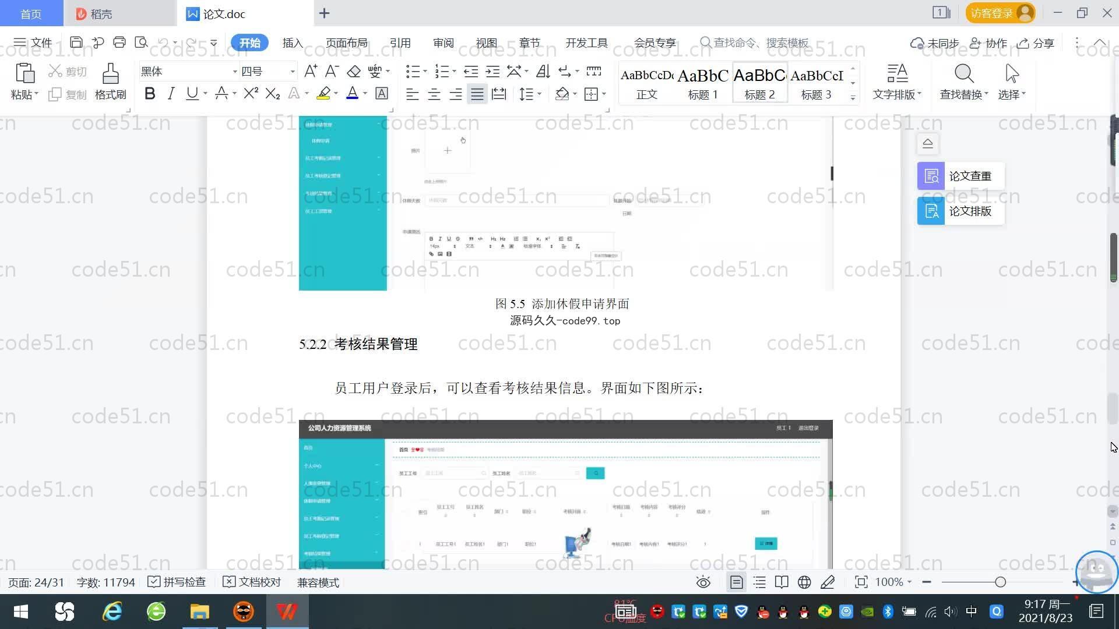Toggle Underline formatting

pyautogui.click(x=192, y=93)
